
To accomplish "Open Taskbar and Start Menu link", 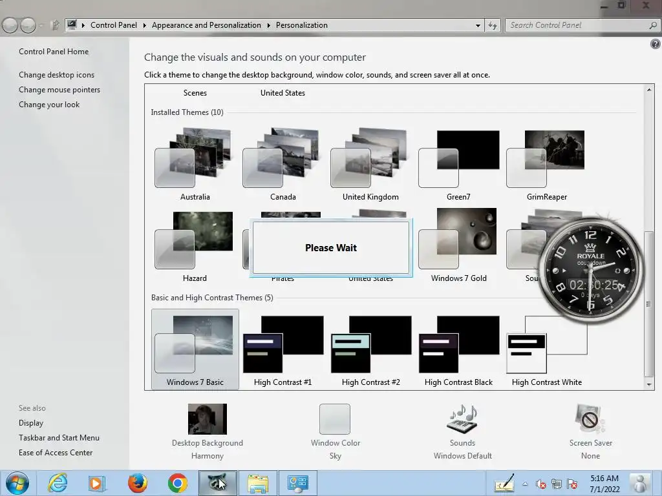I will pyautogui.click(x=59, y=438).
